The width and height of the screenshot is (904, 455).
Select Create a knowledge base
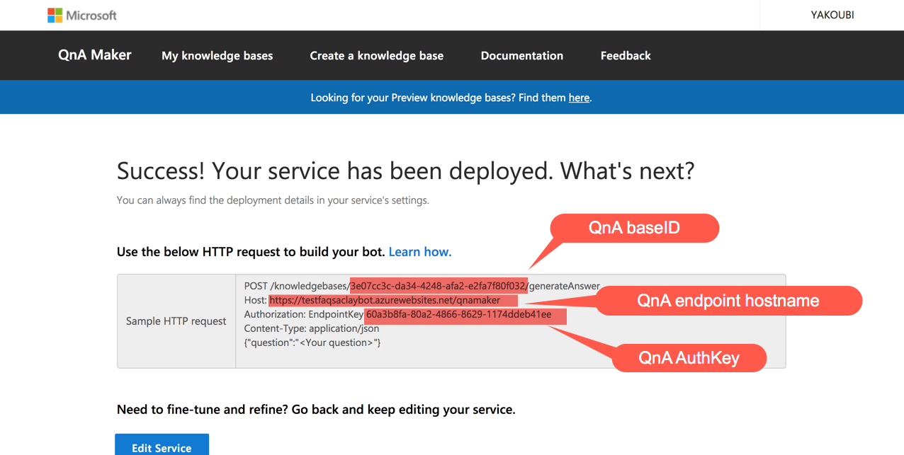pos(377,55)
